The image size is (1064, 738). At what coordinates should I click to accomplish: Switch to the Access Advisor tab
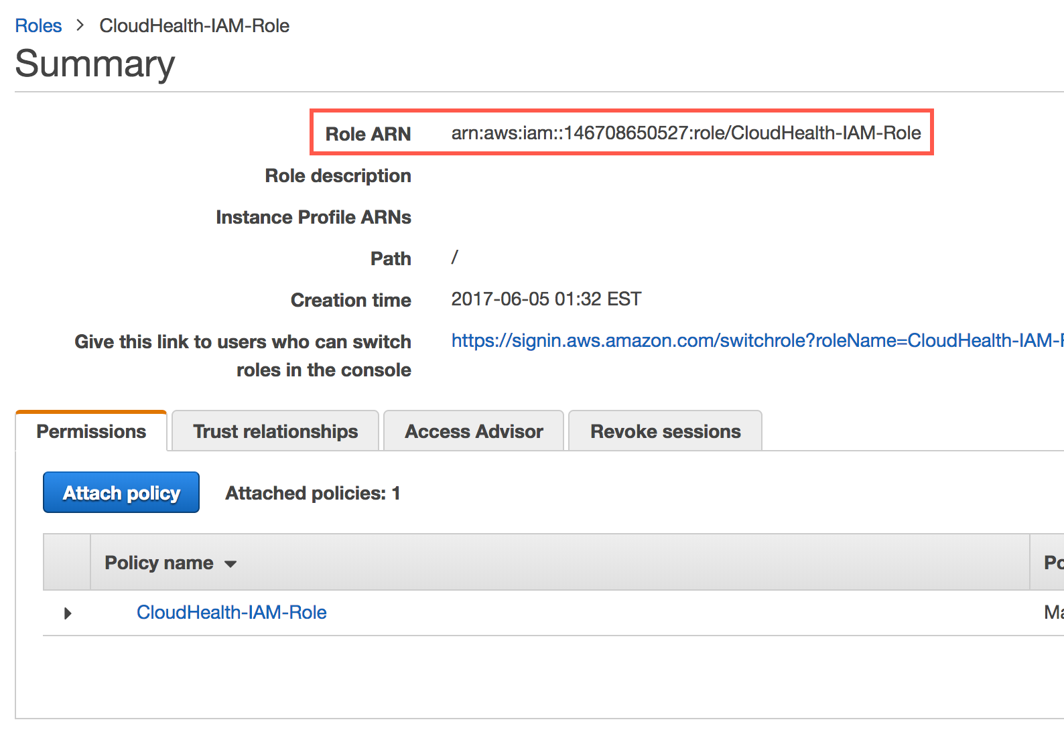(474, 431)
